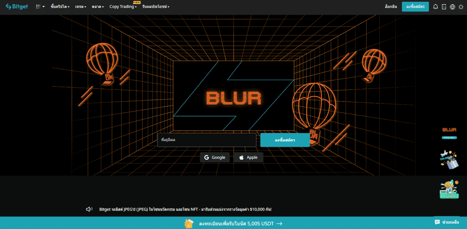The width and height of the screenshot is (467, 229).
Task: Click the app download phone icon
Action: tap(444, 6)
